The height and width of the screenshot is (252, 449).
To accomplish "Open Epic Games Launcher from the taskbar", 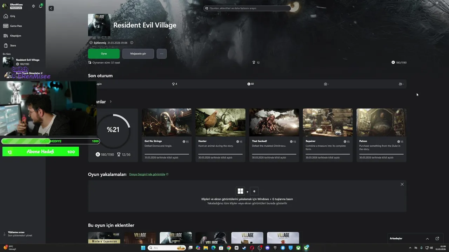I will 275,248.
